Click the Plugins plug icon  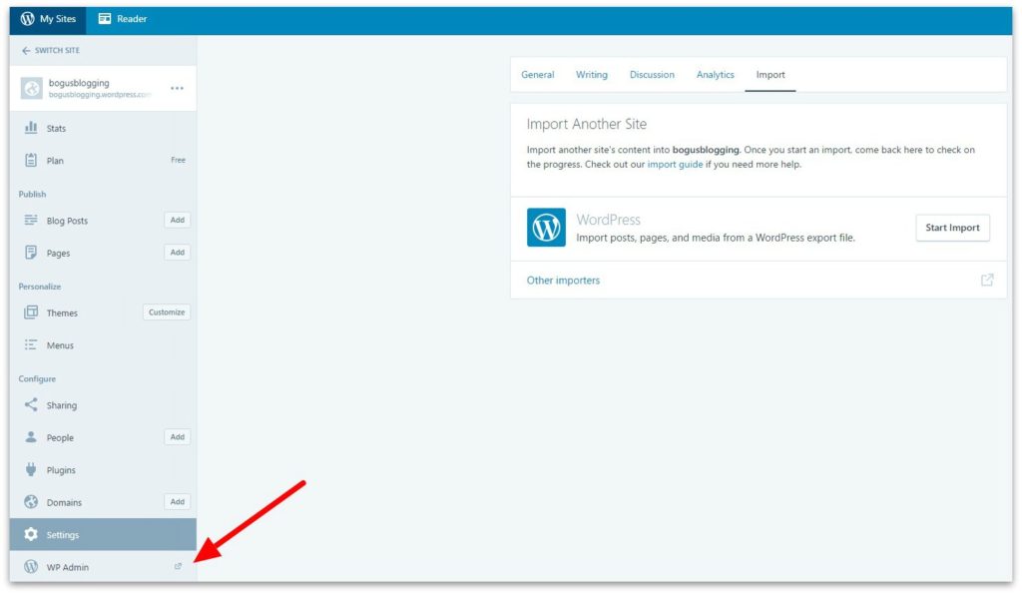pyautogui.click(x=31, y=469)
